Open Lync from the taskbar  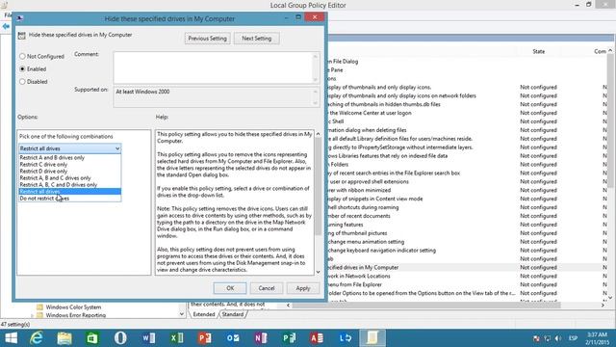(x=345, y=338)
